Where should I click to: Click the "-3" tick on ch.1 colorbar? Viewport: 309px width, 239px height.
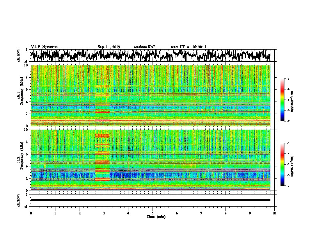[288, 79]
